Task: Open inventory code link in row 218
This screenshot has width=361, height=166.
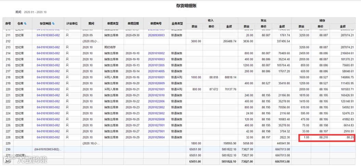Action: pyautogui.click(x=48, y=77)
